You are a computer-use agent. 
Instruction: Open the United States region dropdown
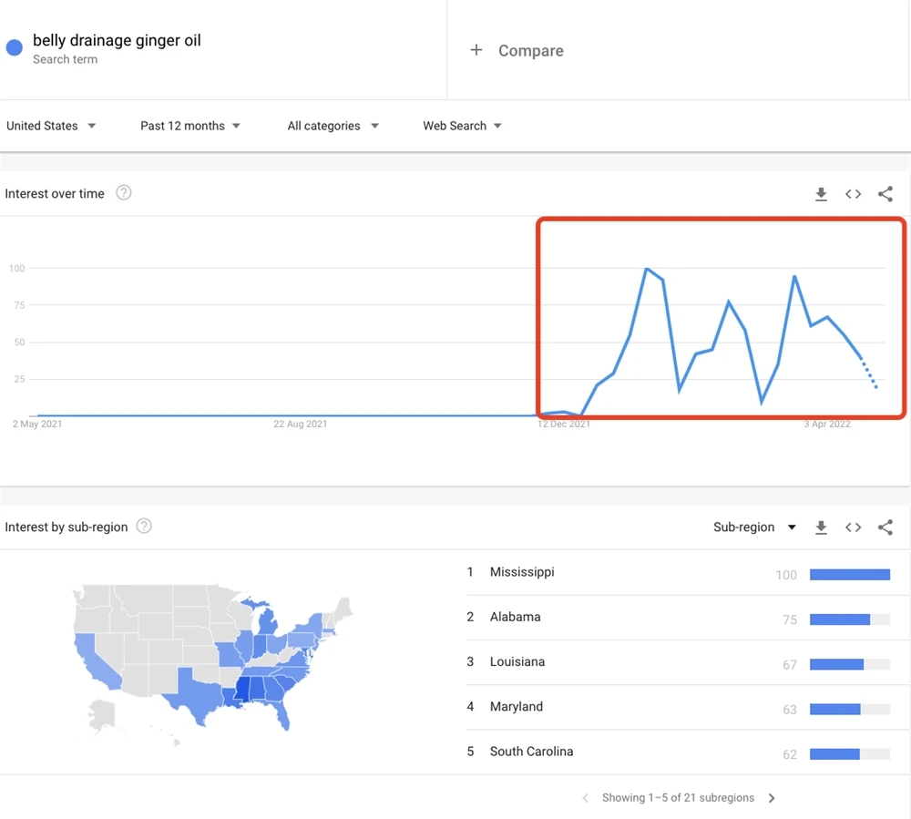click(x=51, y=126)
